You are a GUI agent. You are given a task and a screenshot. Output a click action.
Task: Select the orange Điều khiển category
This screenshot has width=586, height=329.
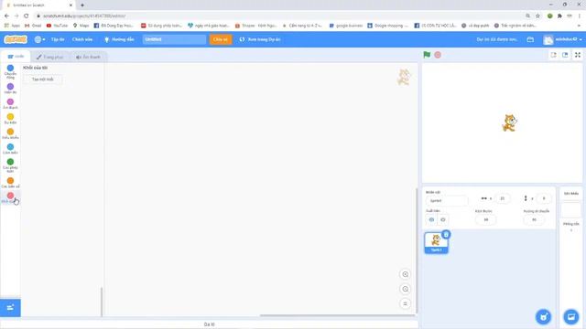pos(10,134)
